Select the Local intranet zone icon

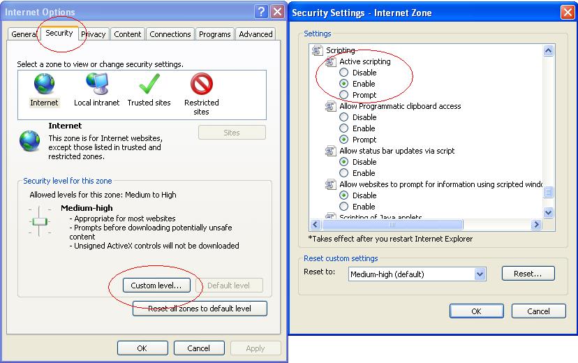tap(96, 85)
